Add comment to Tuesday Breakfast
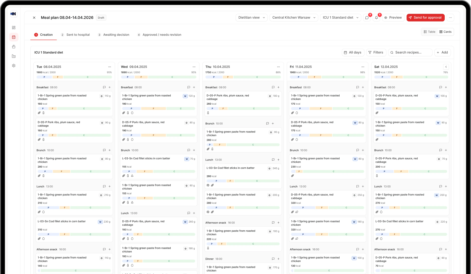 pyautogui.click(x=104, y=87)
